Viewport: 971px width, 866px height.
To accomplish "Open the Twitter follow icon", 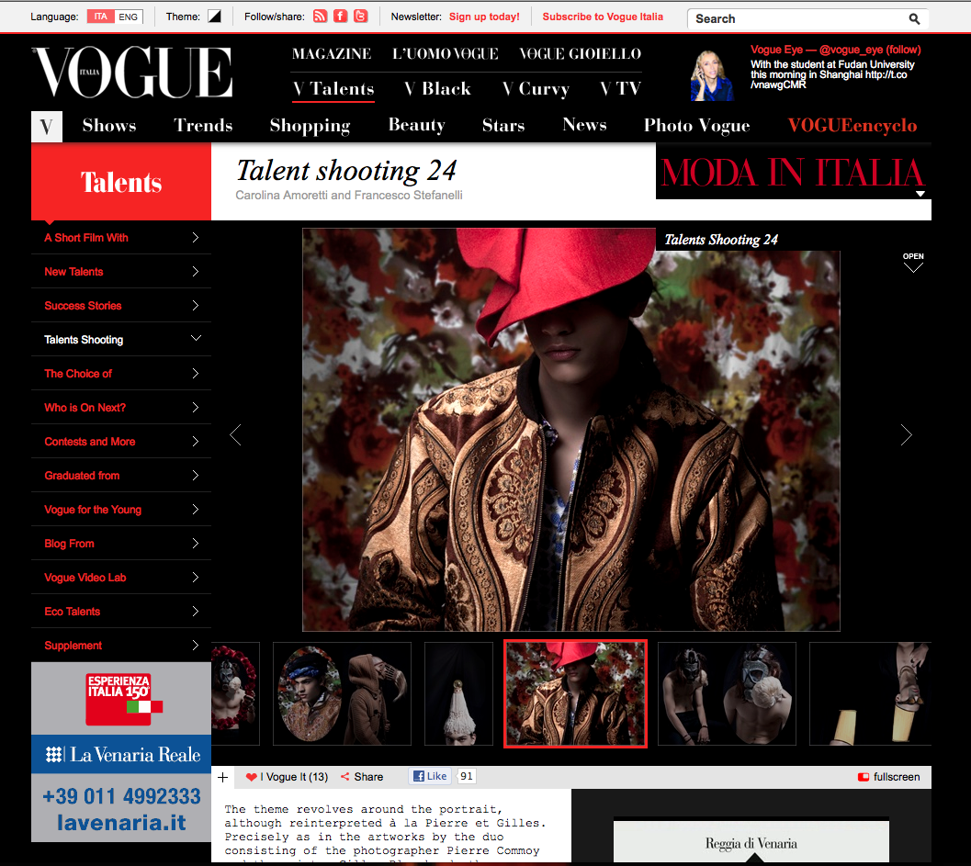I will [x=360, y=17].
